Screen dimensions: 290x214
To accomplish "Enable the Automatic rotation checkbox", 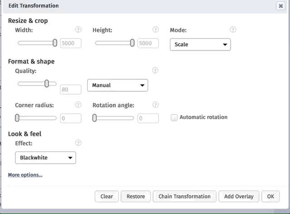I will tap(174, 118).
